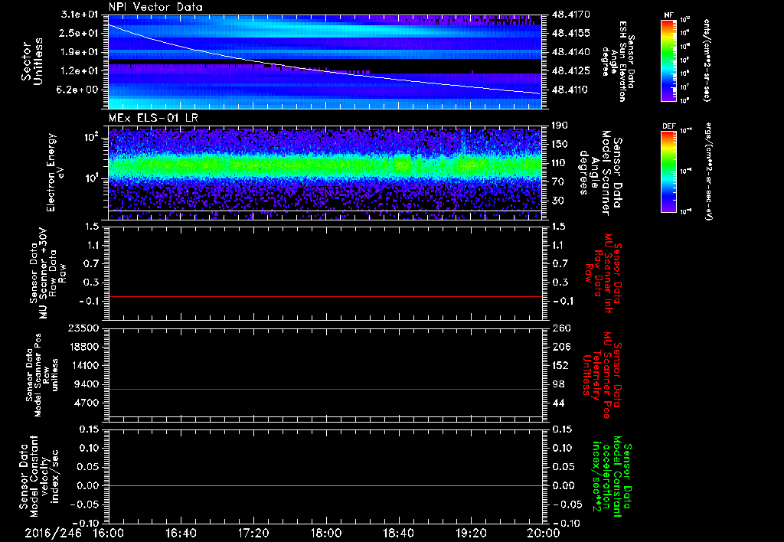784x542 pixels.
Task: Click the 3.1e+01 sector tick value
Action: [80, 14]
